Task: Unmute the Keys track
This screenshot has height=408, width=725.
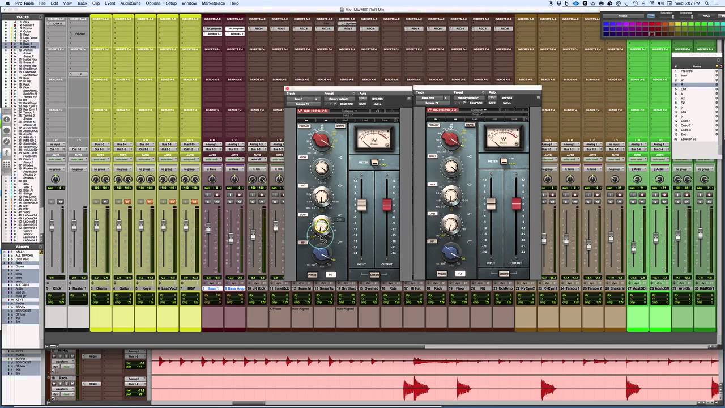Action: pyautogui.click(x=150, y=202)
